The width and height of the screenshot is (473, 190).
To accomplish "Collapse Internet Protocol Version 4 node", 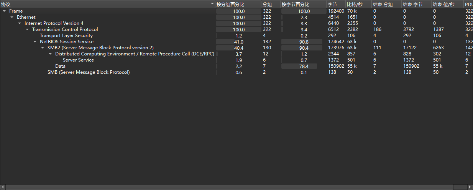I will click(20, 23).
